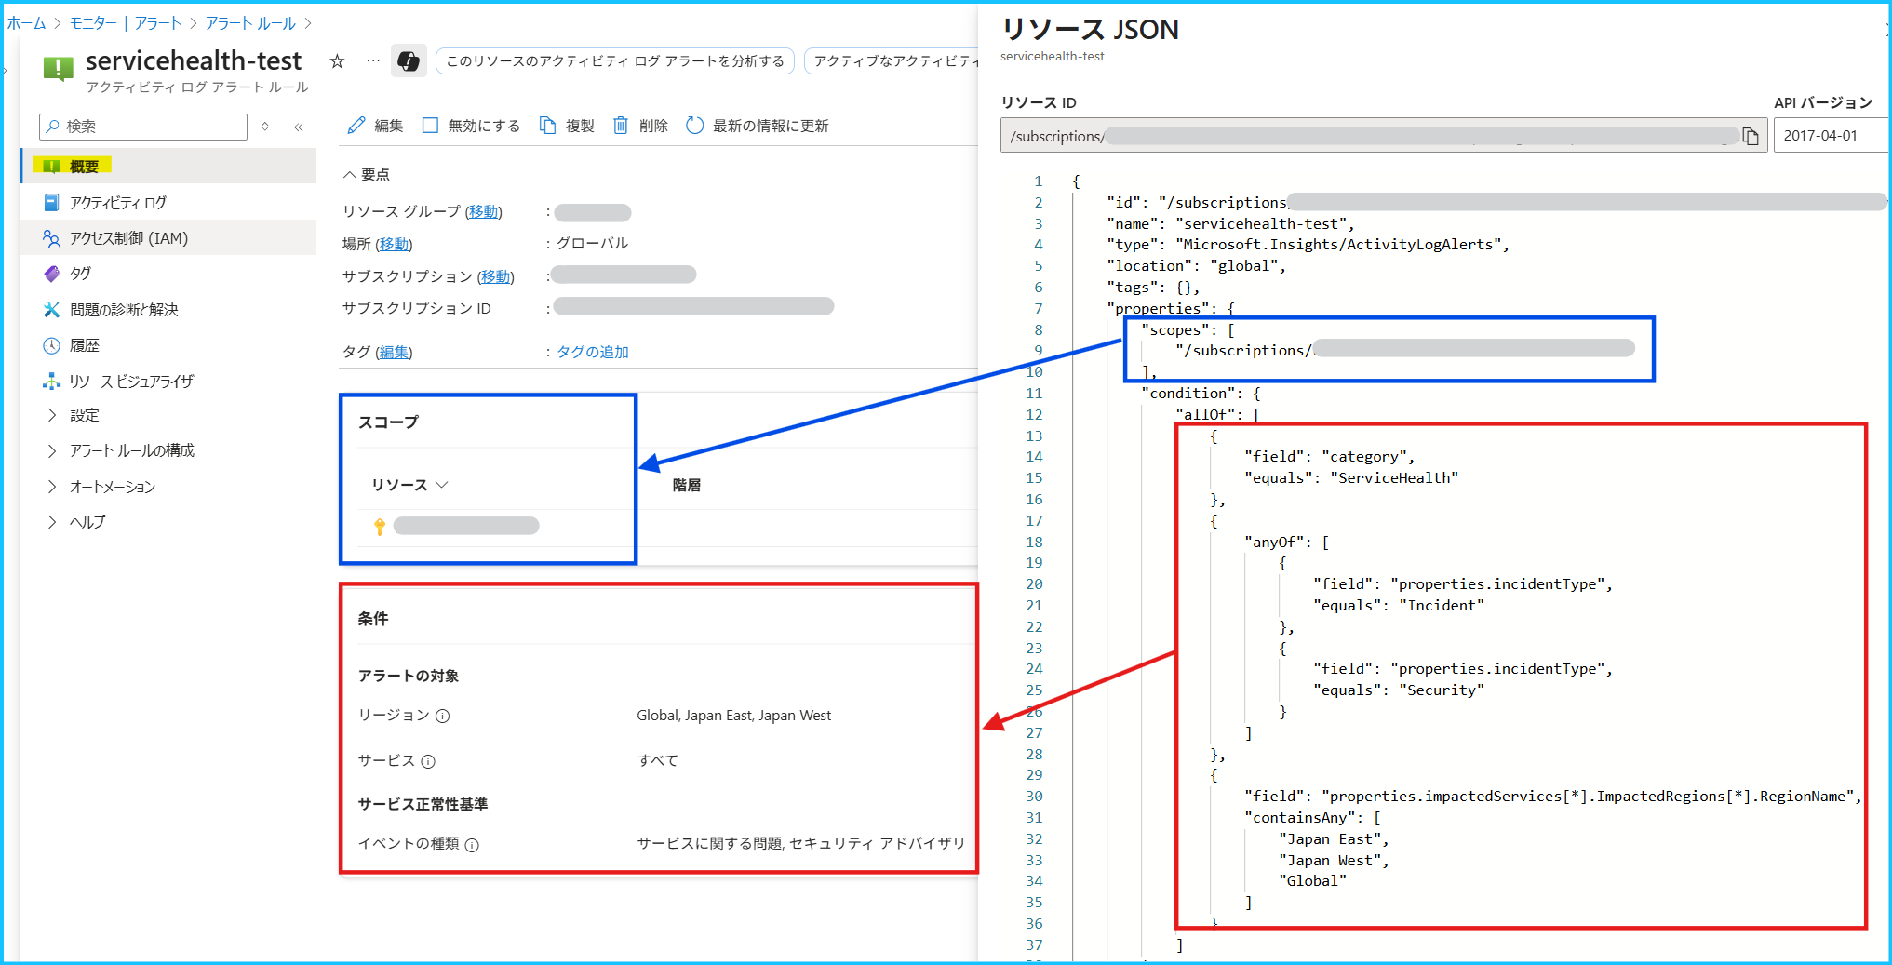Open the API バージョン 2017-04-01 dropdown

click(1830, 136)
